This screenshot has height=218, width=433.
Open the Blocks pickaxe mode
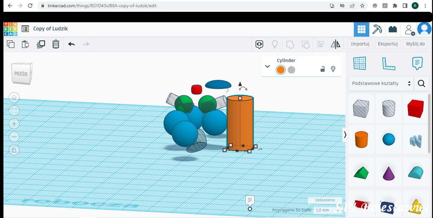click(377, 29)
